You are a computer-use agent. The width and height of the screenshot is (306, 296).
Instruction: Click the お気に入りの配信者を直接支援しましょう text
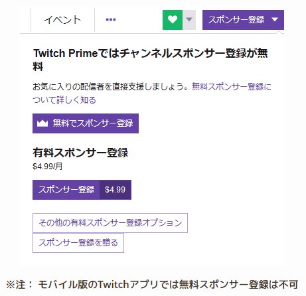pyautogui.click(x=111, y=86)
